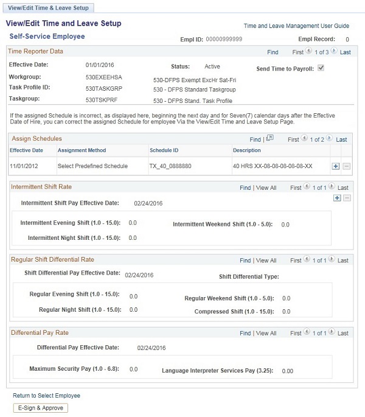
Task: Click View All in Differential Pay Rate
Action: (266, 334)
